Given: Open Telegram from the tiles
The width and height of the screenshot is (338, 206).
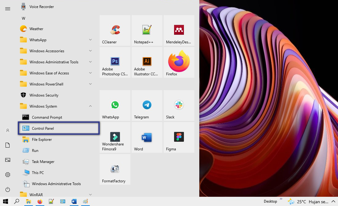Looking at the screenshot, I should tap(147, 105).
